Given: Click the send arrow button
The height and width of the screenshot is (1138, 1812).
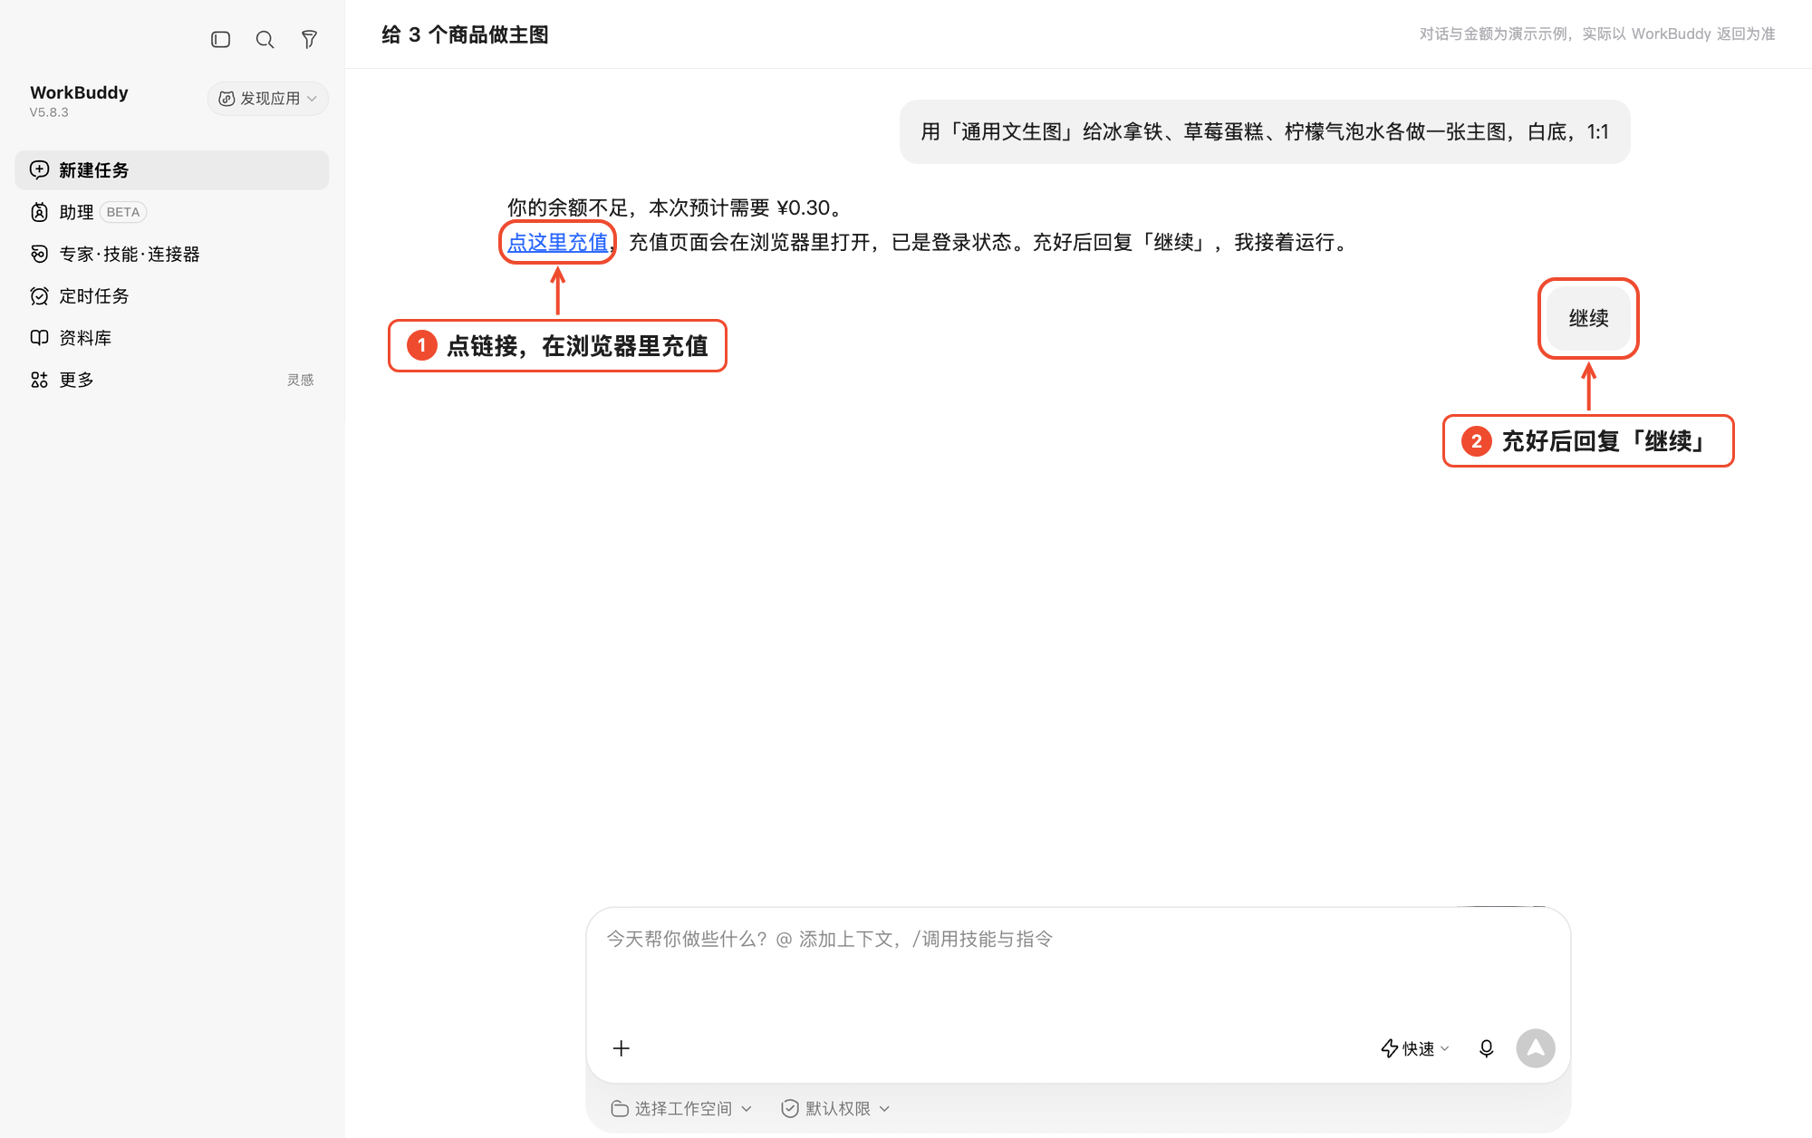Looking at the screenshot, I should click(1536, 1048).
